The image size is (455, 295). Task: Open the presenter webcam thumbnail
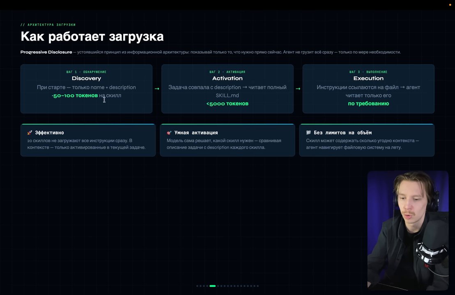(x=408, y=230)
